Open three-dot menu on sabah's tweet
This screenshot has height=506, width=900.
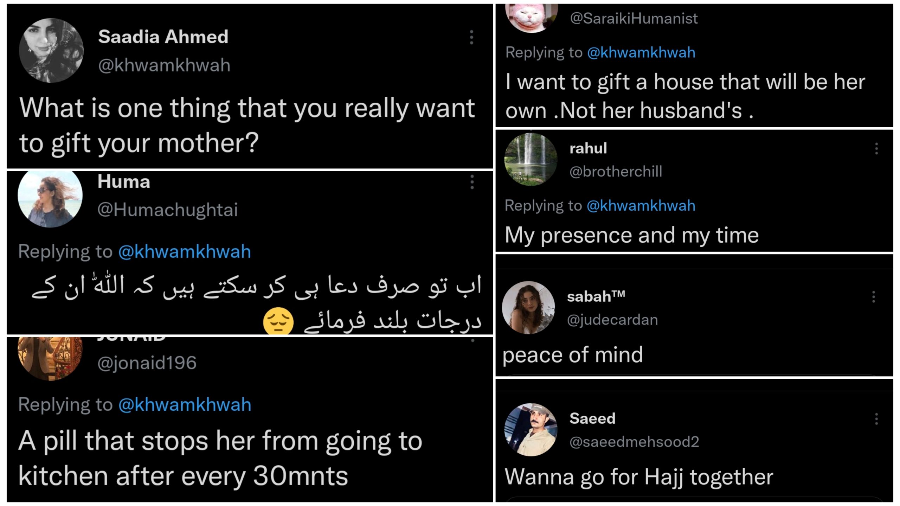[x=874, y=297]
